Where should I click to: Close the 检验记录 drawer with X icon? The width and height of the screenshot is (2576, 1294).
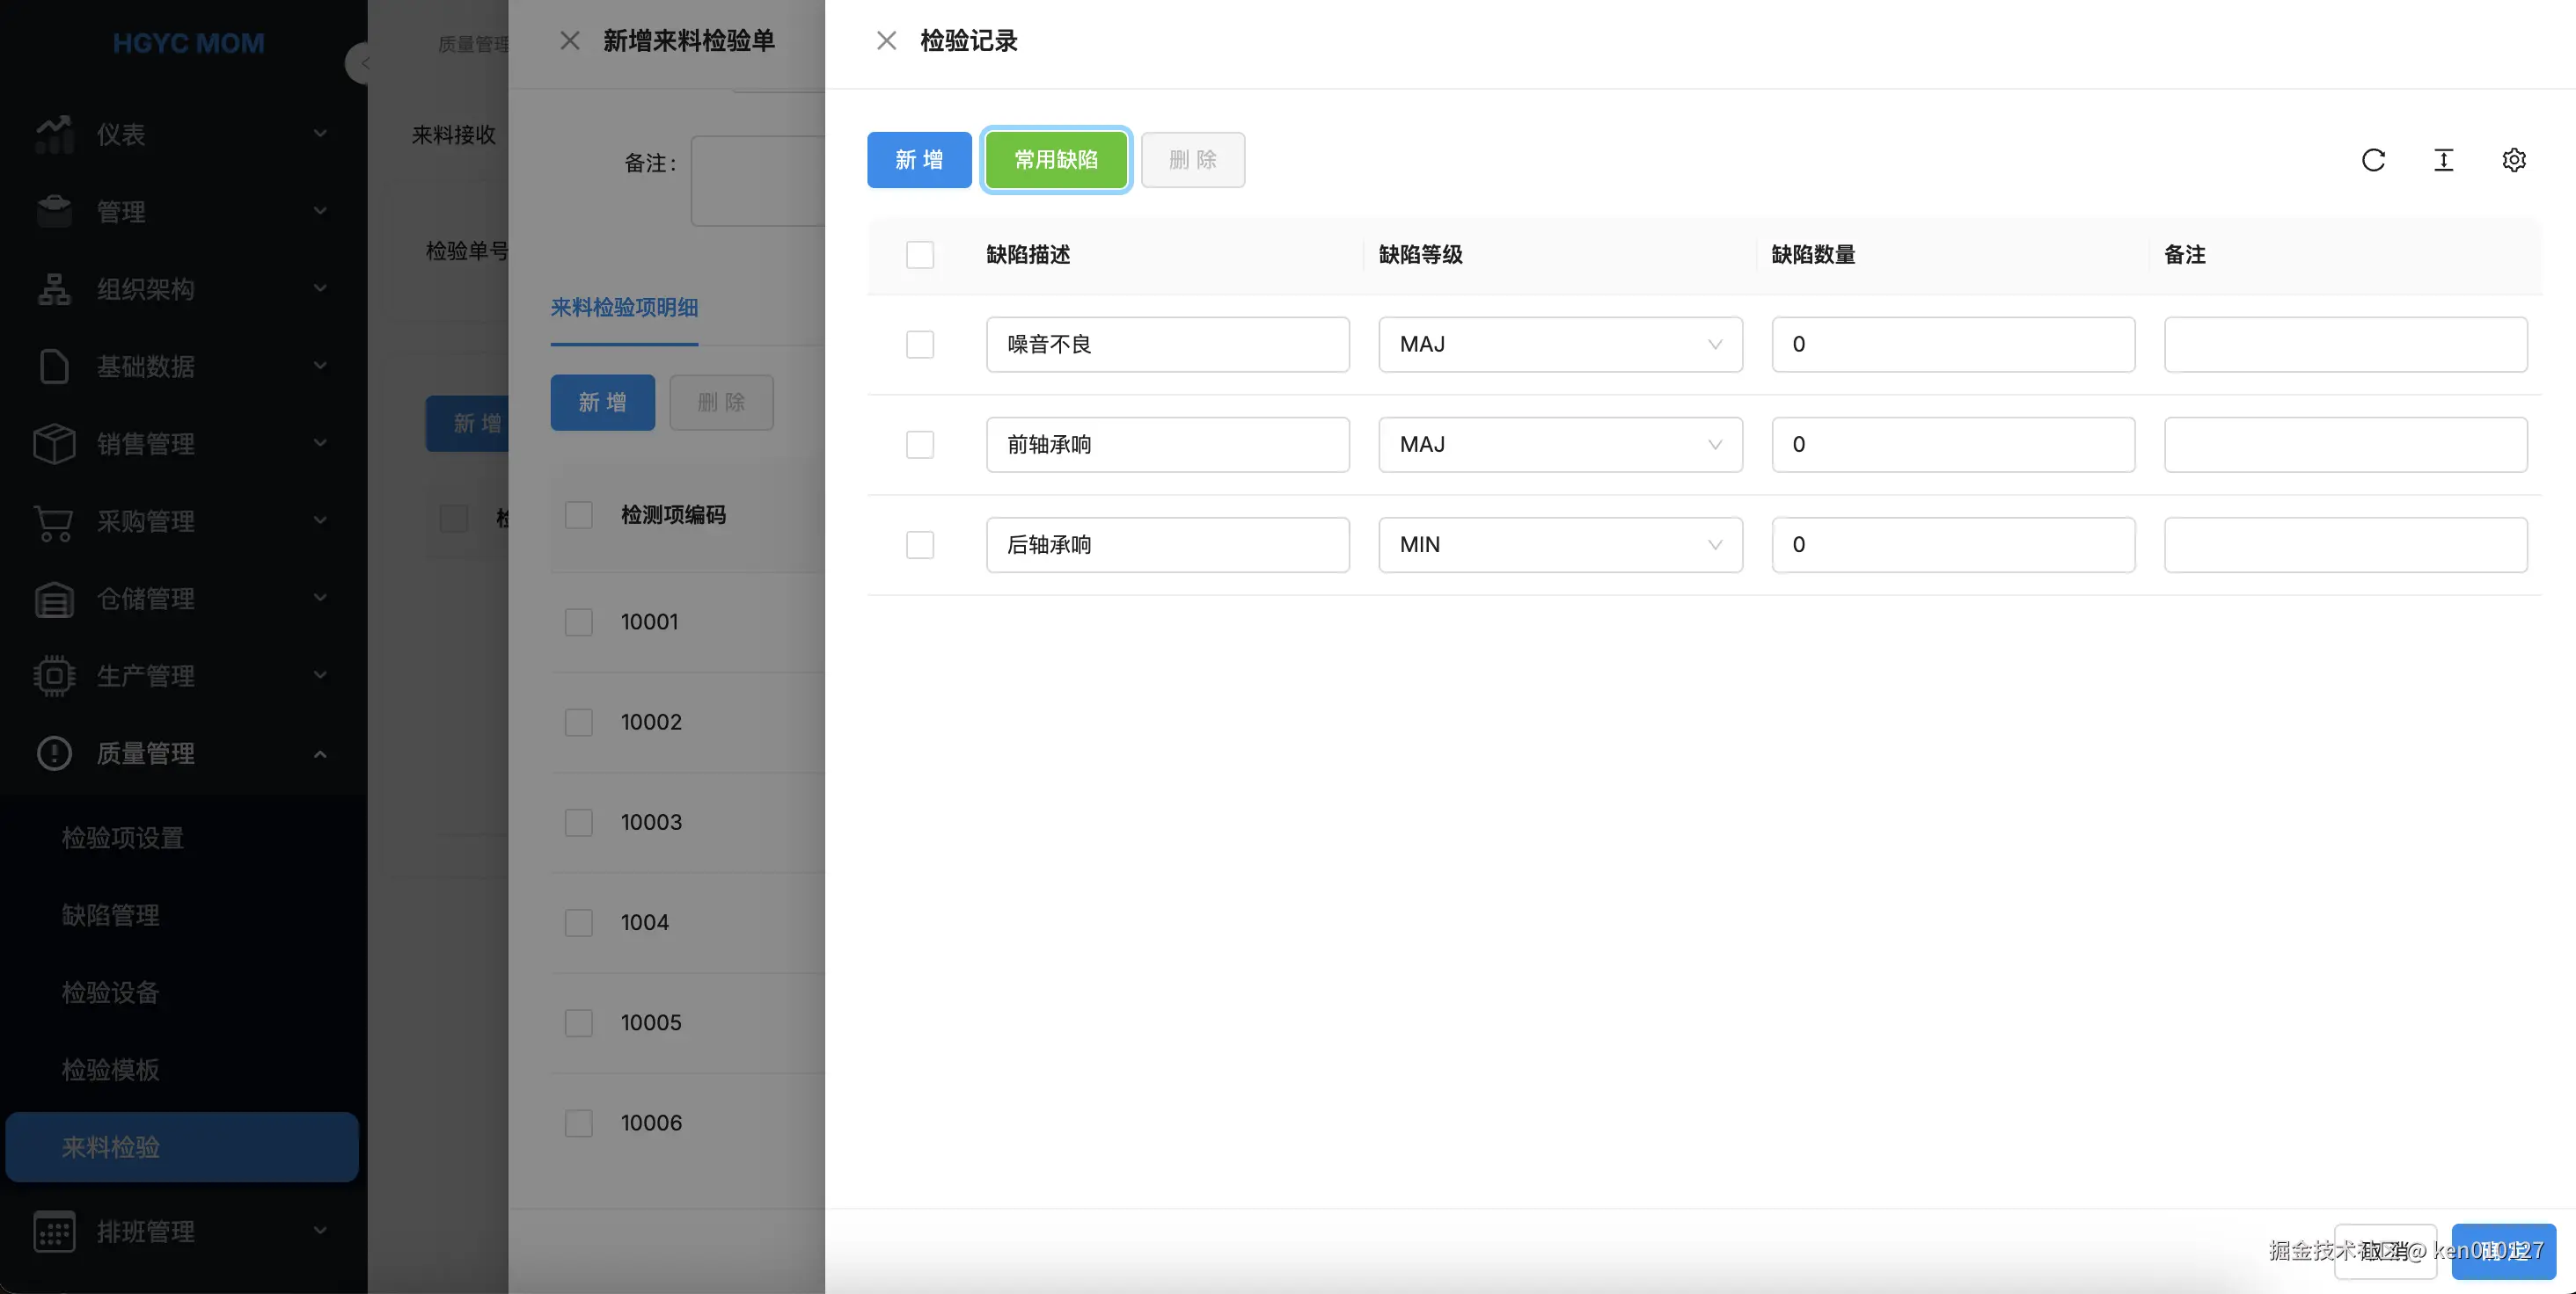(886, 41)
